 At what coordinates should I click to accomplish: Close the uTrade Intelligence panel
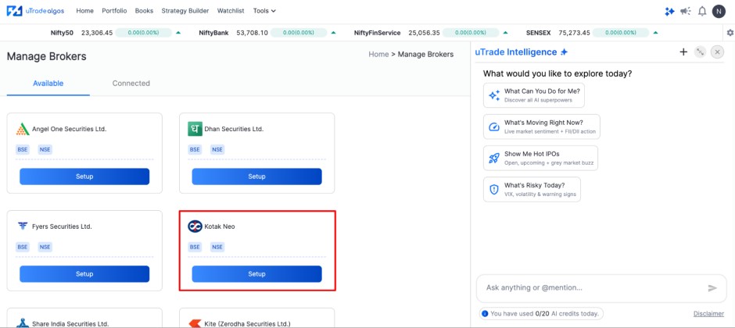click(x=717, y=52)
